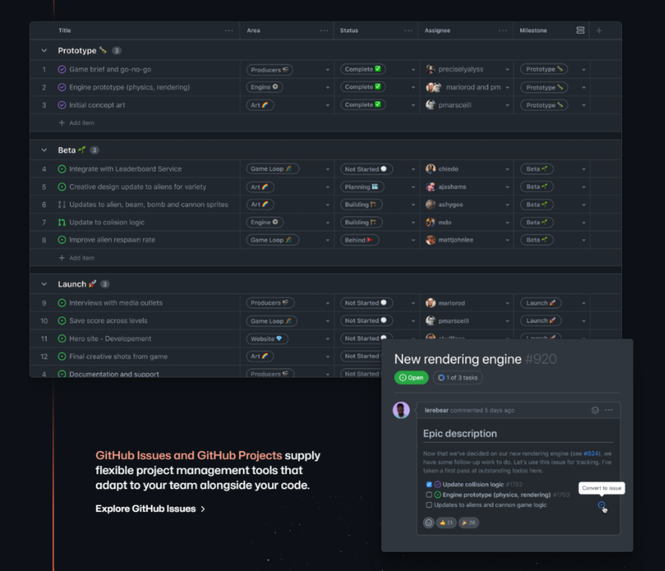The height and width of the screenshot is (571, 665).
Task: Click lerebear's avatar on the comment
Action: [x=401, y=410]
